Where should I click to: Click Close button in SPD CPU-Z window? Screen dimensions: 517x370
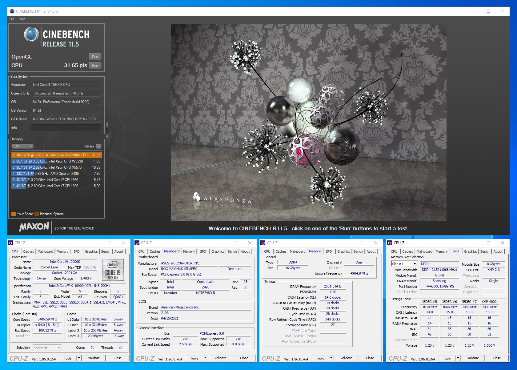coord(497,358)
